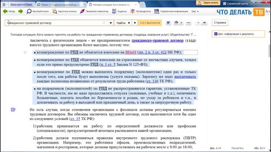Click numbered item '2) работник должен подчиняться'
This screenshot has height=152, width=271.
point(114,143)
